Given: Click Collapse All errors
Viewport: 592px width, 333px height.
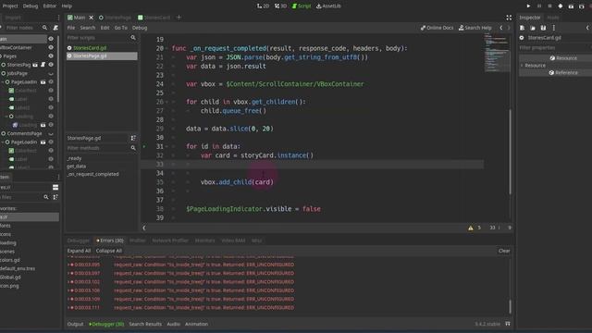Looking at the screenshot, I should coord(109,251).
